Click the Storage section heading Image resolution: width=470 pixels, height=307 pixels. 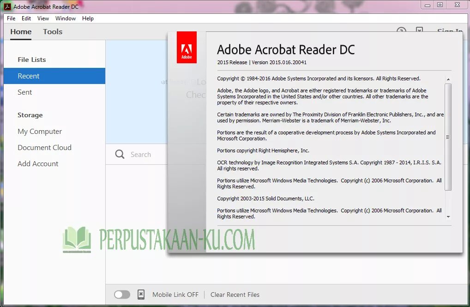[x=30, y=115]
